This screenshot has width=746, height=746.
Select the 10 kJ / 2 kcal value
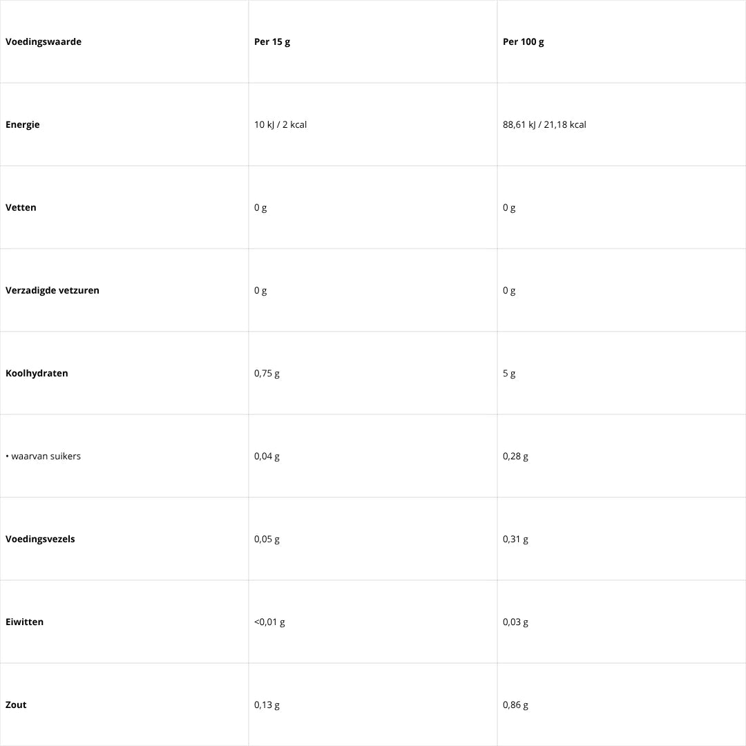280,124
